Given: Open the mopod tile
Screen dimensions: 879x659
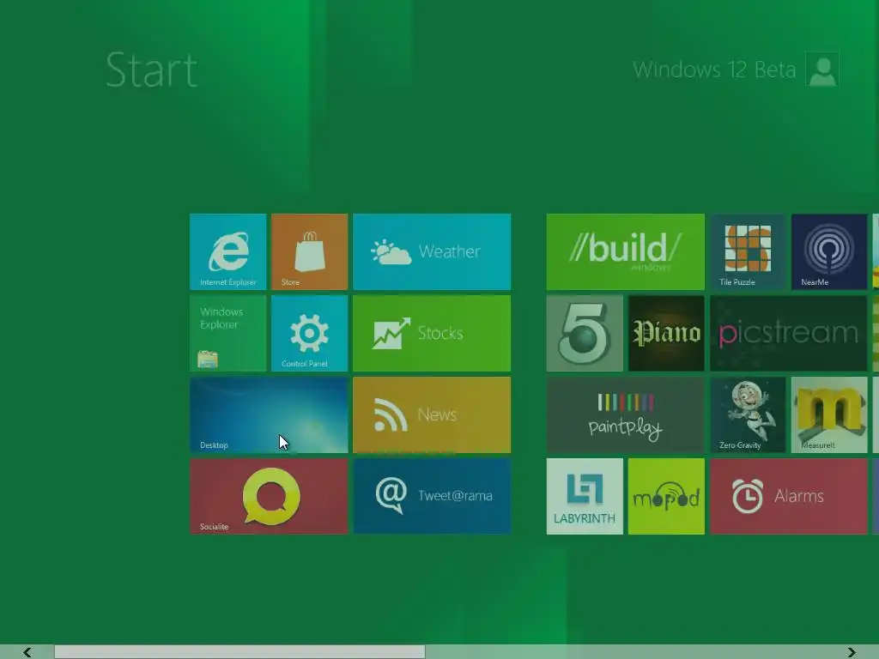Looking at the screenshot, I should click(666, 497).
